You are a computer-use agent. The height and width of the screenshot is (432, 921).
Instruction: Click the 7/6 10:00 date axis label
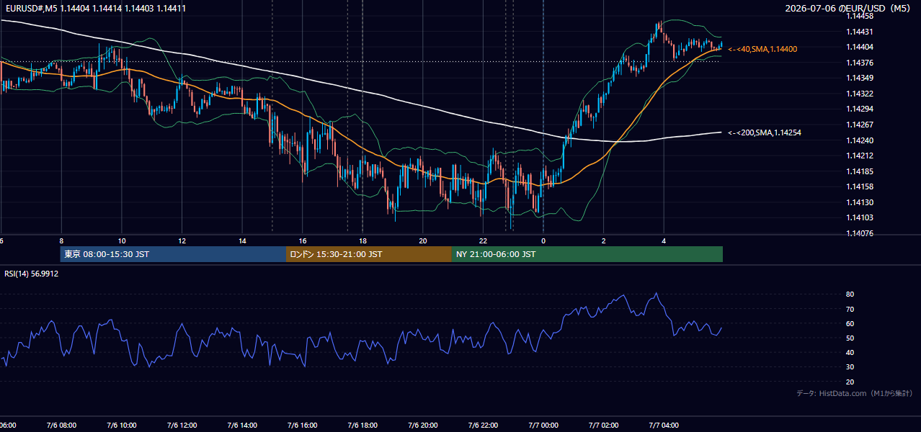(x=122, y=426)
